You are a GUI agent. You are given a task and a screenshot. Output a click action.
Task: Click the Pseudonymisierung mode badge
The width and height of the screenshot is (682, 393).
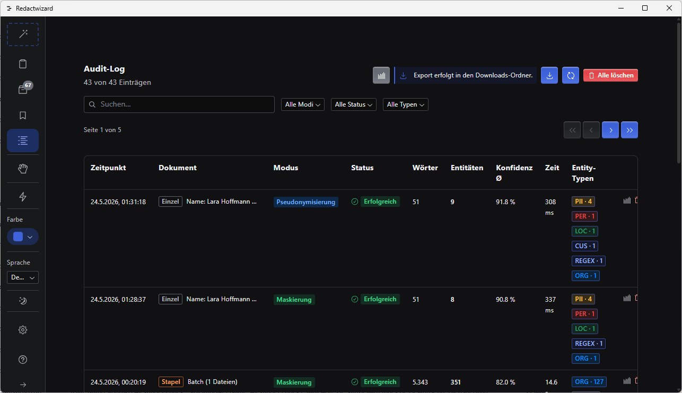coord(306,202)
